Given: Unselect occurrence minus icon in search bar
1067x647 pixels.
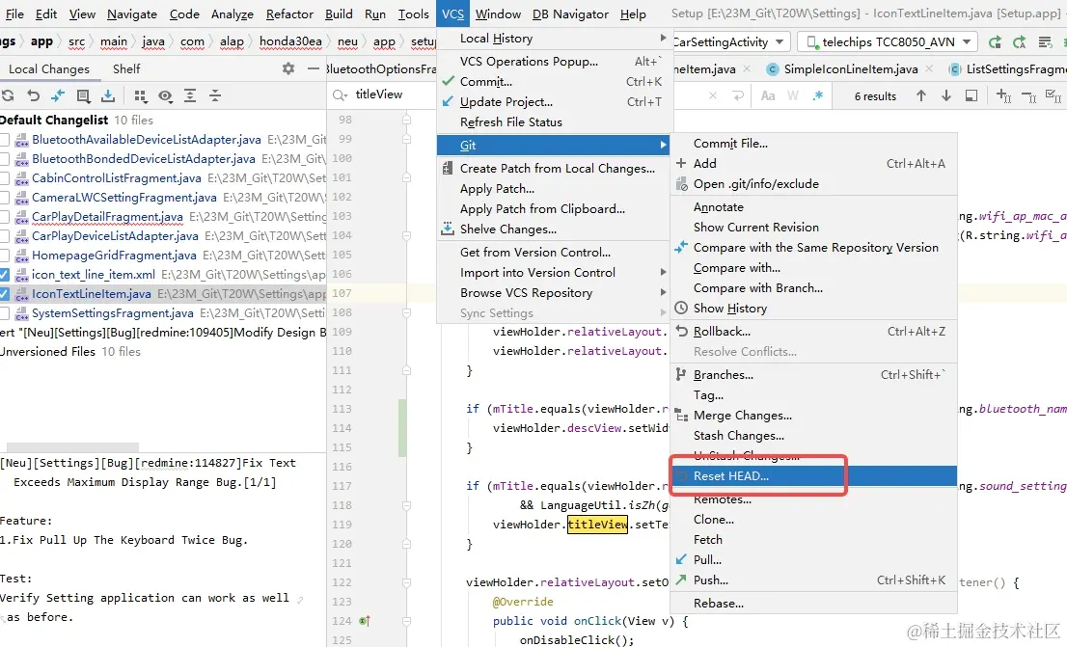Looking at the screenshot, I should pyautogui.click(x=1028, y=96).
